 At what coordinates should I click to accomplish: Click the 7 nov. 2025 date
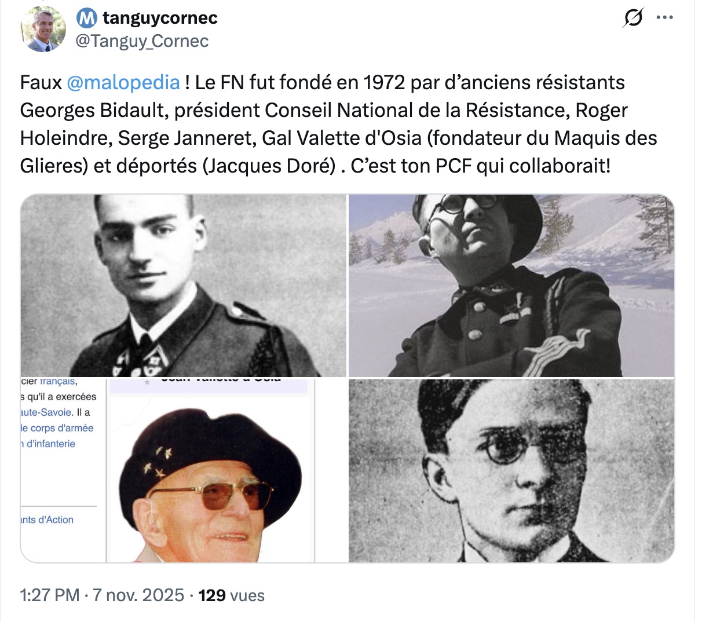(138, 595)
